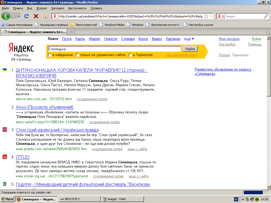Click the Регион link
The width and height of the screenshot is (271, 203).
tap(224, 55)
